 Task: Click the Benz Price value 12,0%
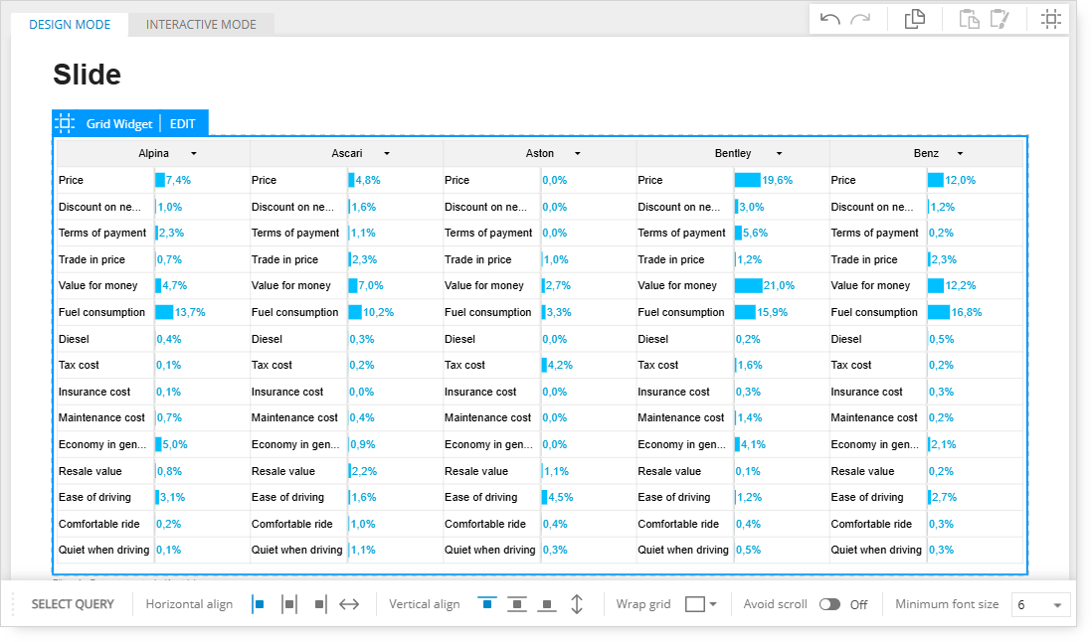pyautogui.click(x=961, y=180)
